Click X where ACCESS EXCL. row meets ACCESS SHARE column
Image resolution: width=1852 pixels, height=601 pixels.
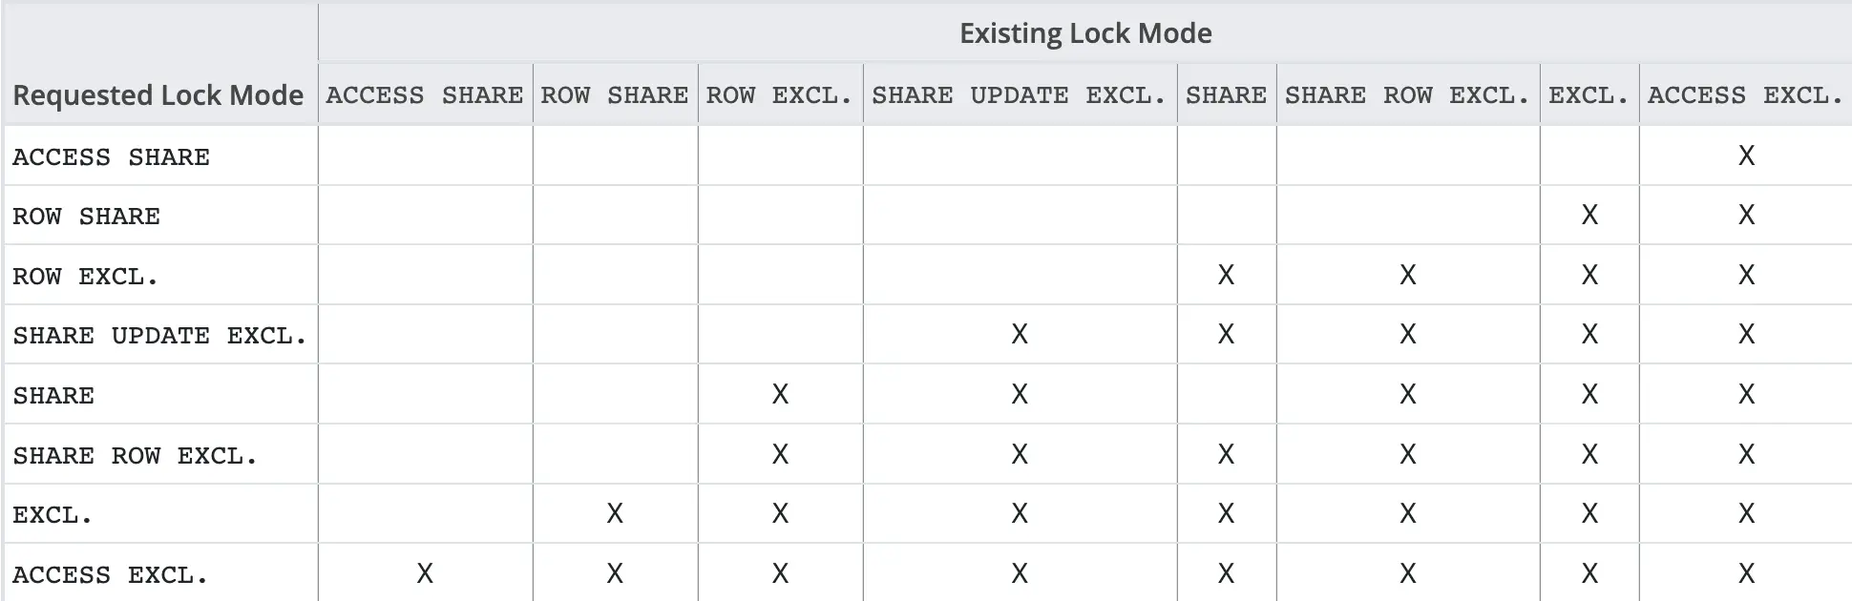[425, 573]
